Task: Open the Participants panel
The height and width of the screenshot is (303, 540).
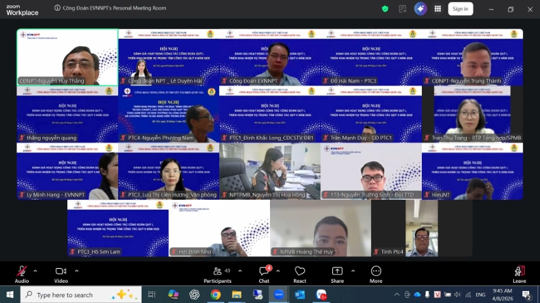Action: [x=218, y=274]
